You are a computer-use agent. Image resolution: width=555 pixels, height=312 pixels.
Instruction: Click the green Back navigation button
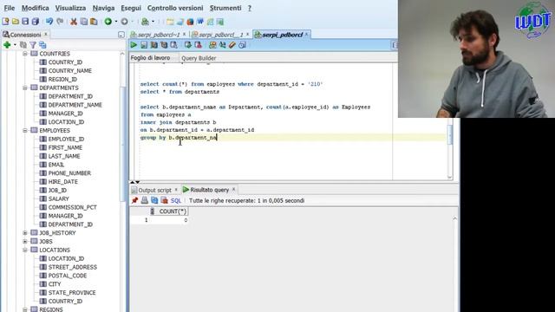[108, 22]
